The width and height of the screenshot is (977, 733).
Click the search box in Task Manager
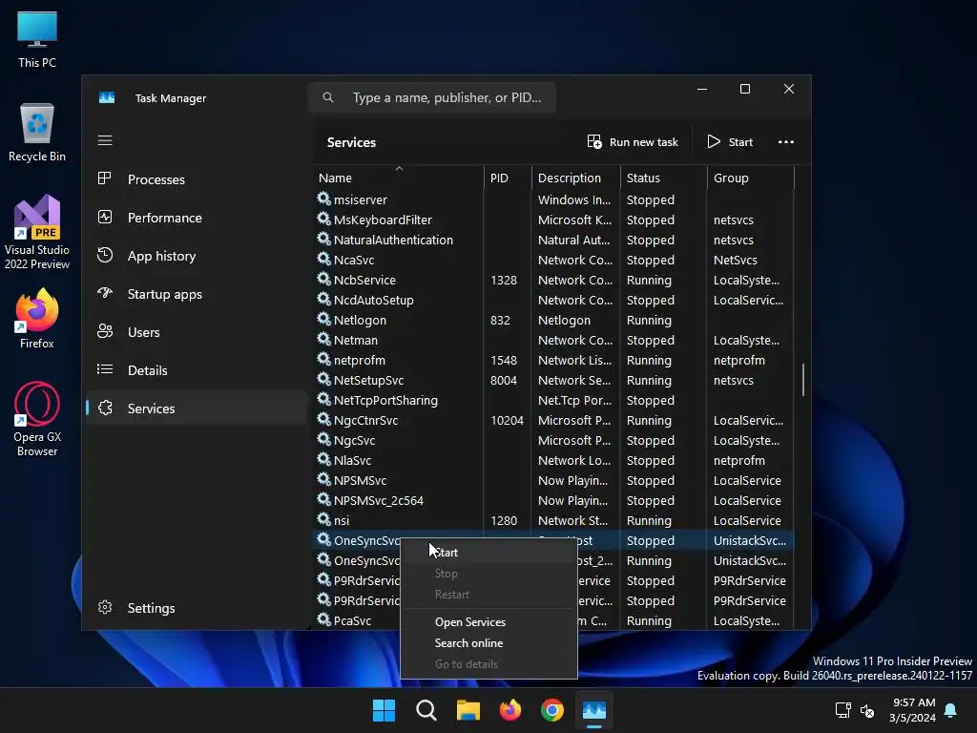click(432, 97)
